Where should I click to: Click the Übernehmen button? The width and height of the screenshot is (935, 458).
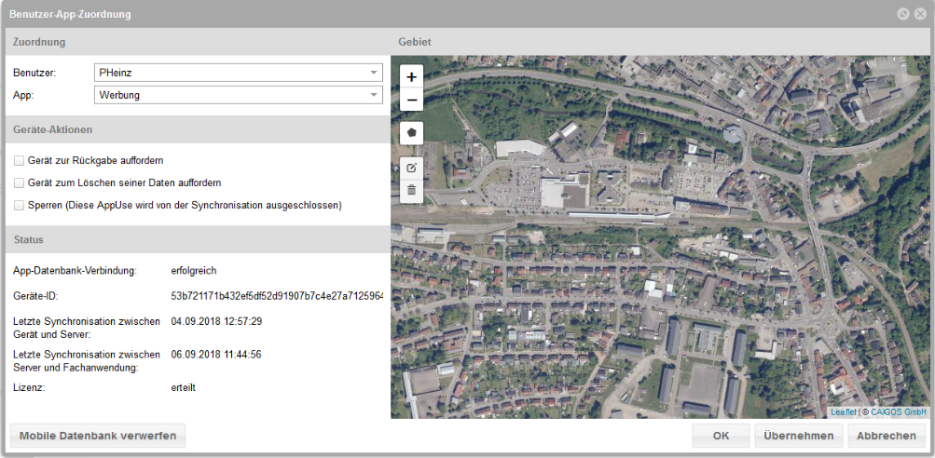point(799,436)
